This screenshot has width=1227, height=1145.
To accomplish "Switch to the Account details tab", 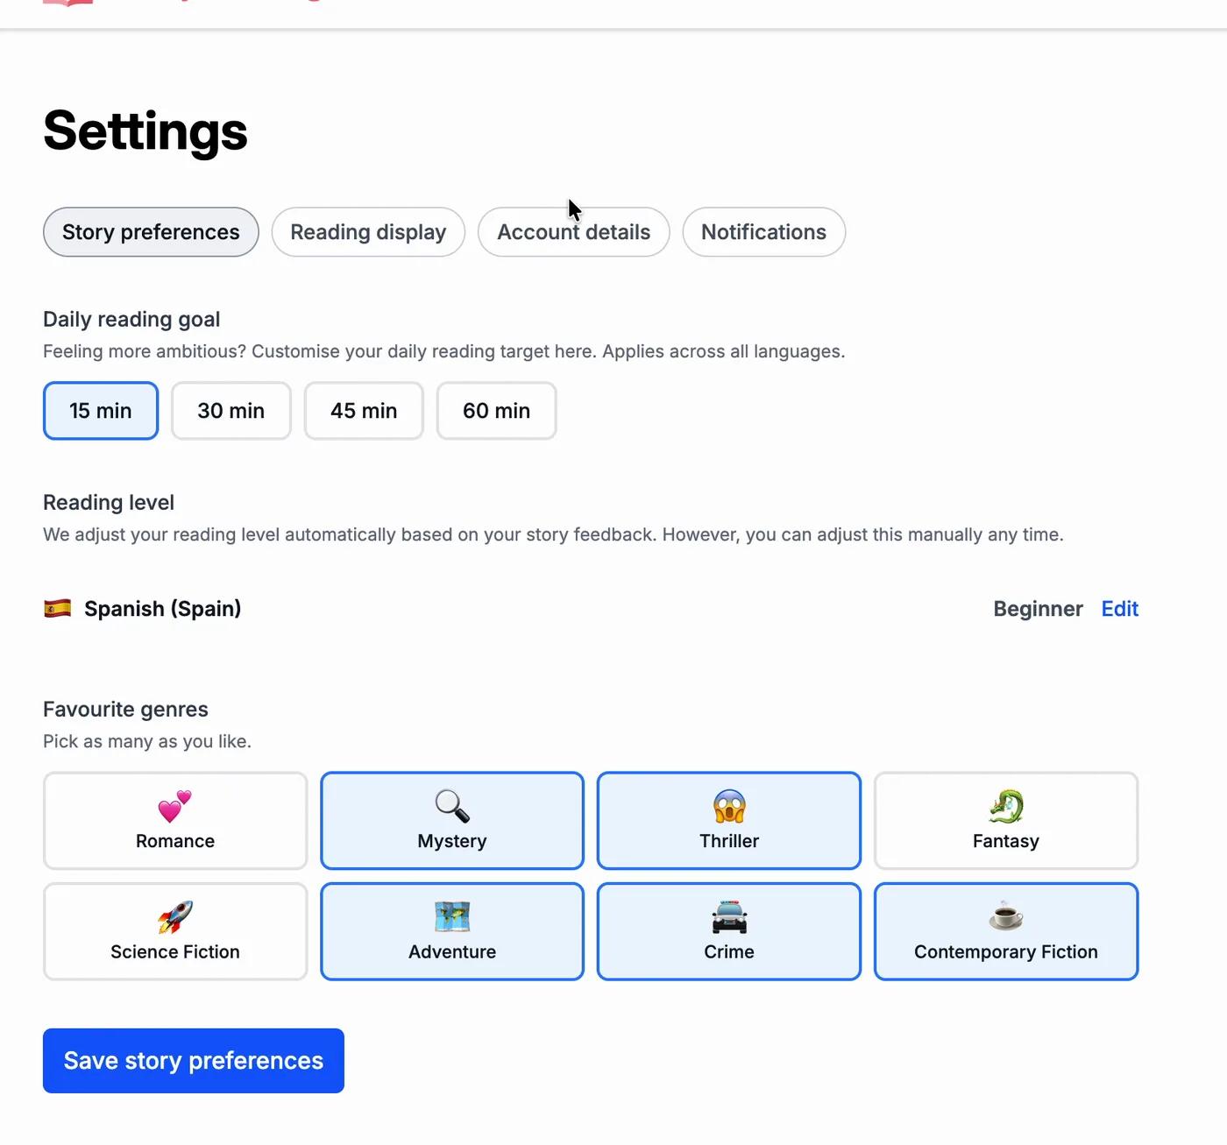I will [574, 232].
